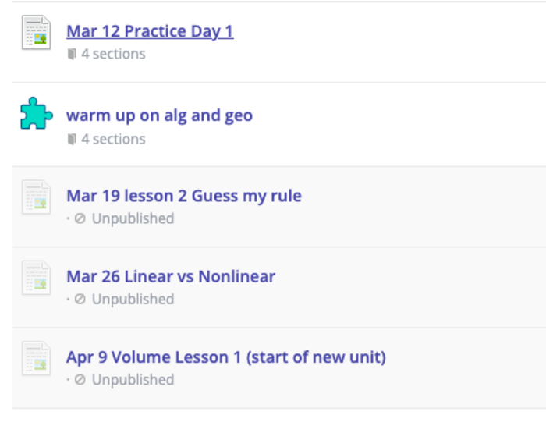The image size is (546, 440).
Task: Open Apr 9 Volume Lesson 1 link
Action: tap(225, 357)
